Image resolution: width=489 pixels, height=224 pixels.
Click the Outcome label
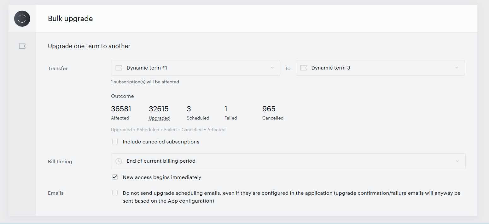point(122,96)
